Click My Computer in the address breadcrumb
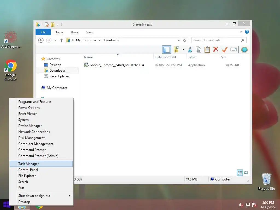280x210 pixels. pos(86,40)
